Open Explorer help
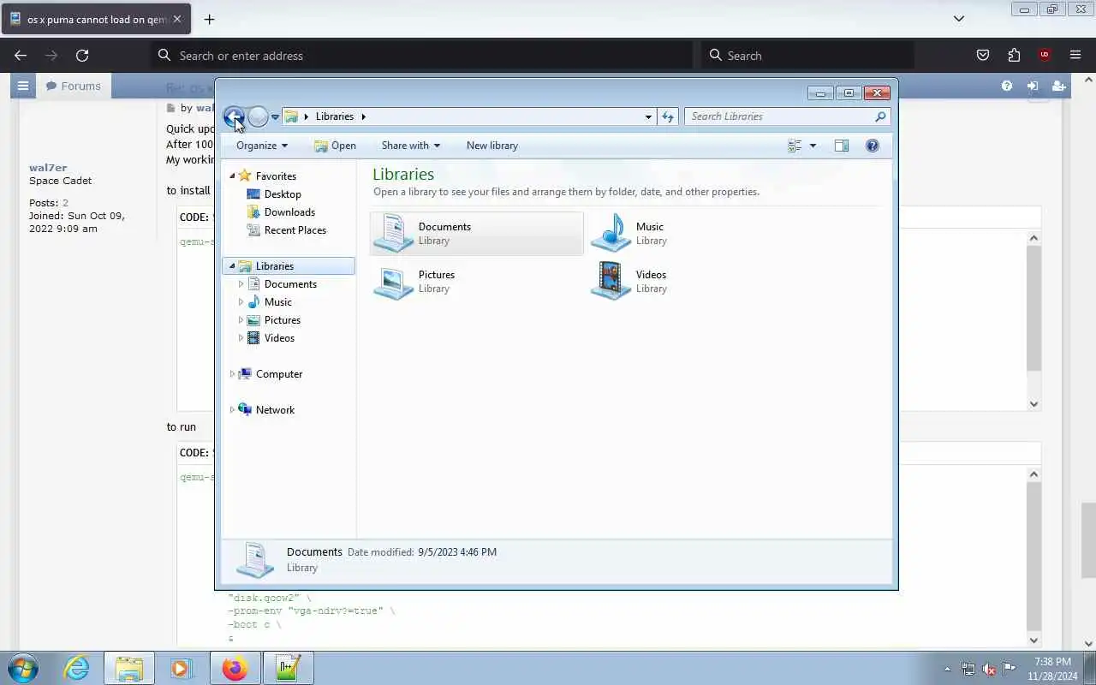The image size is (1096, 685). (873, 146)
